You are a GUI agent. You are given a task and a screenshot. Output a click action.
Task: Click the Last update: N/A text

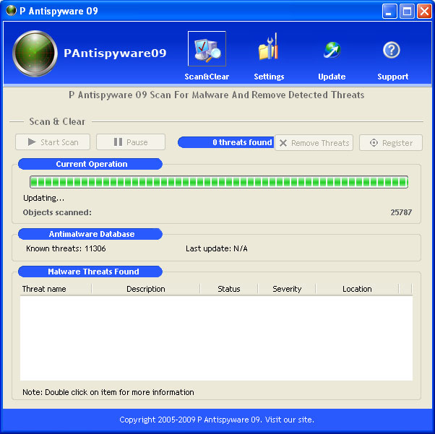click(x=216, y=248)
